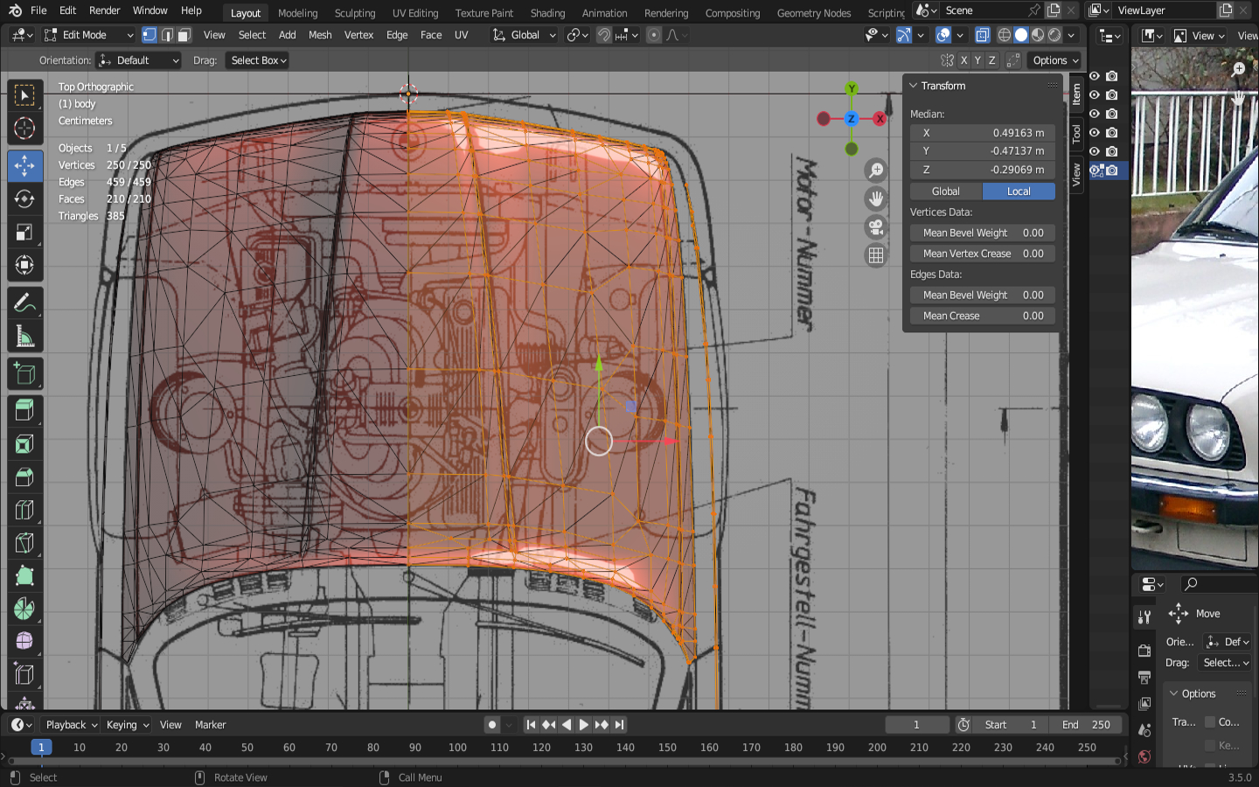The image size is (1259, 787).
Task: Select the Scale tool
Action: 24,233
